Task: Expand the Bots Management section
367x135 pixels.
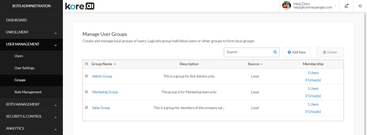Action: tap(55, 106)
